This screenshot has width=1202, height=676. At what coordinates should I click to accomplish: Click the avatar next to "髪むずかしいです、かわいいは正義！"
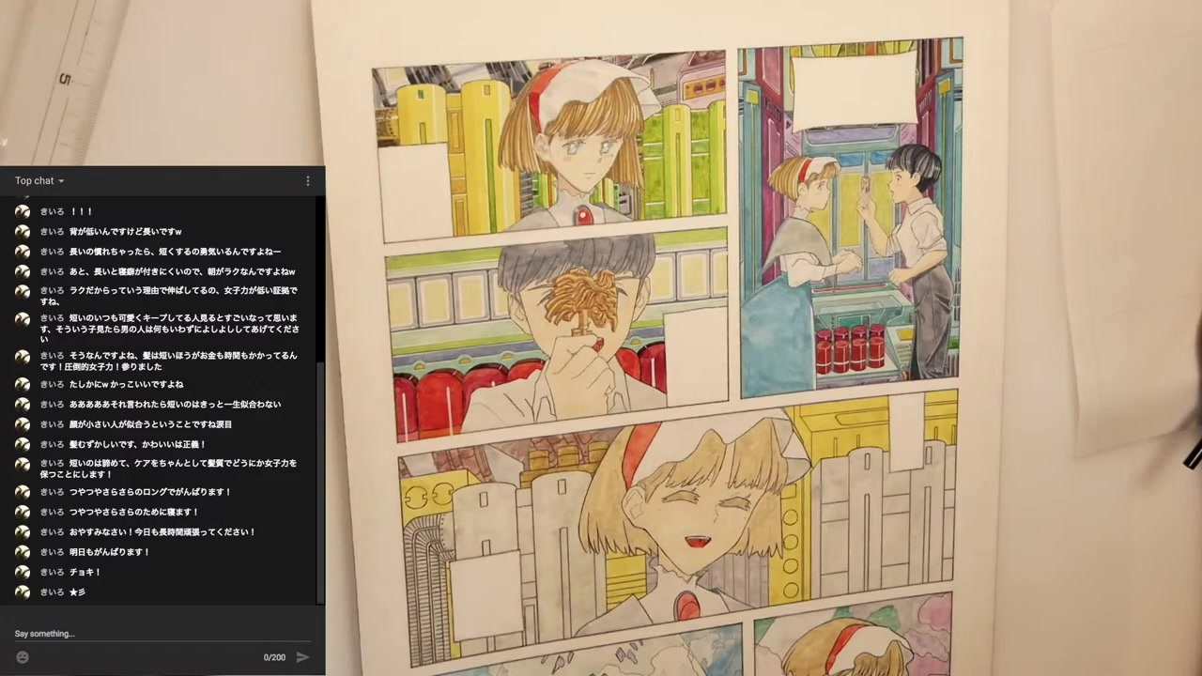pyautogui.click(x=23, y=444)
